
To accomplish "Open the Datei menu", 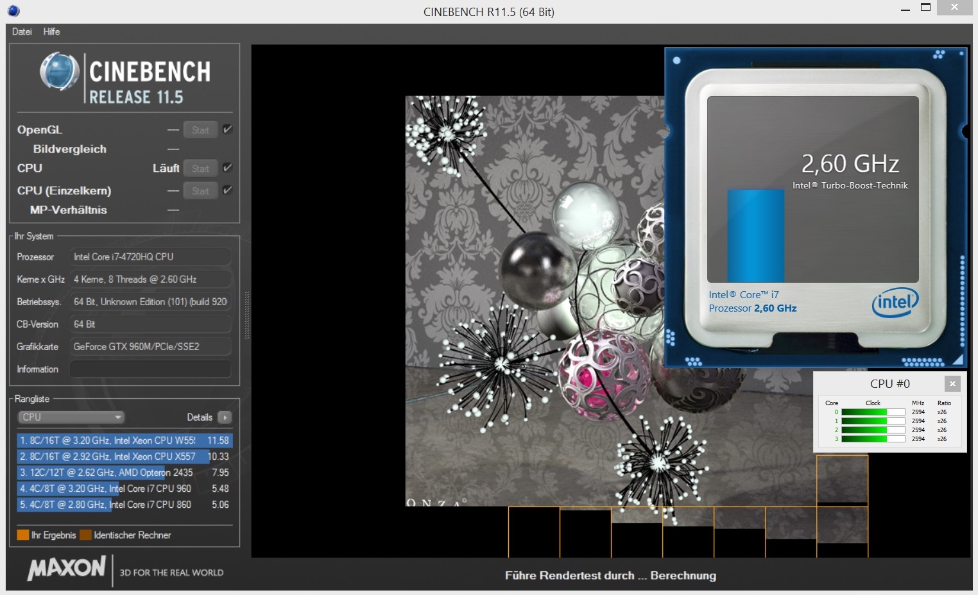I will (22, 31).
